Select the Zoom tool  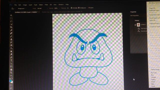(11, 72)
